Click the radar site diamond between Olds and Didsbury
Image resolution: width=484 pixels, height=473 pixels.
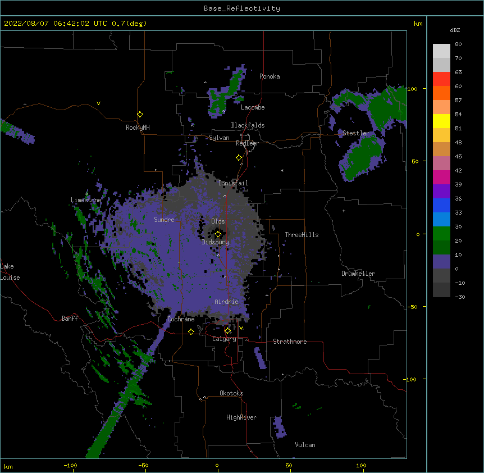218,234
